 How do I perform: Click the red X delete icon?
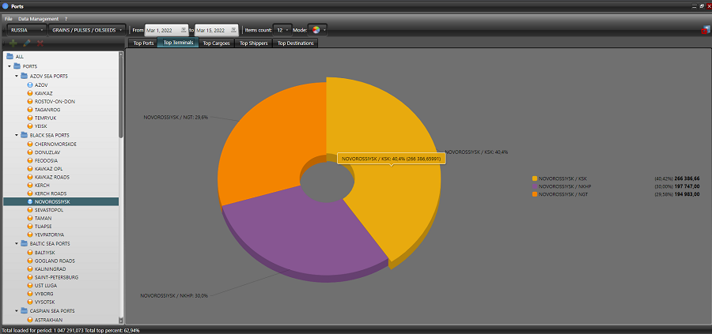pyautogui.click(x=40, y=43)
